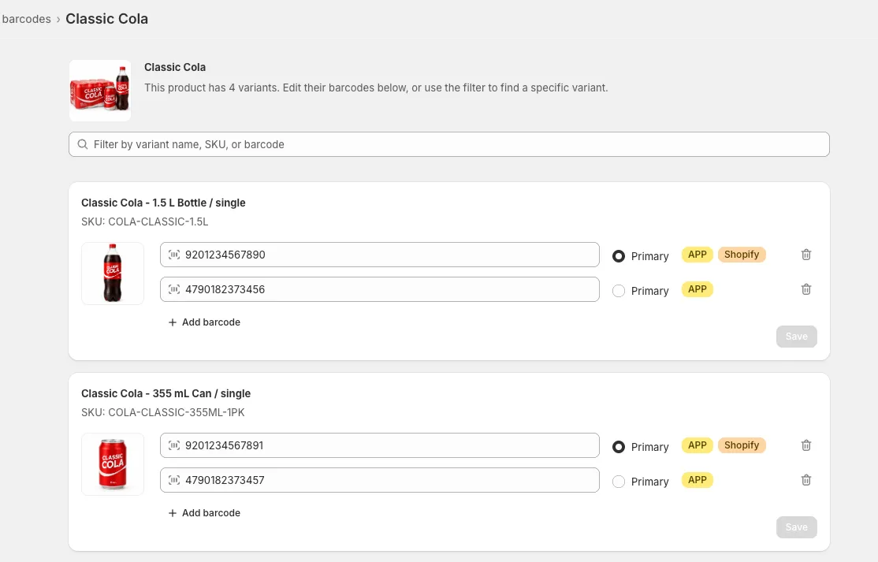Set barcode 4790182373456 as Primary

coord(618,291)
